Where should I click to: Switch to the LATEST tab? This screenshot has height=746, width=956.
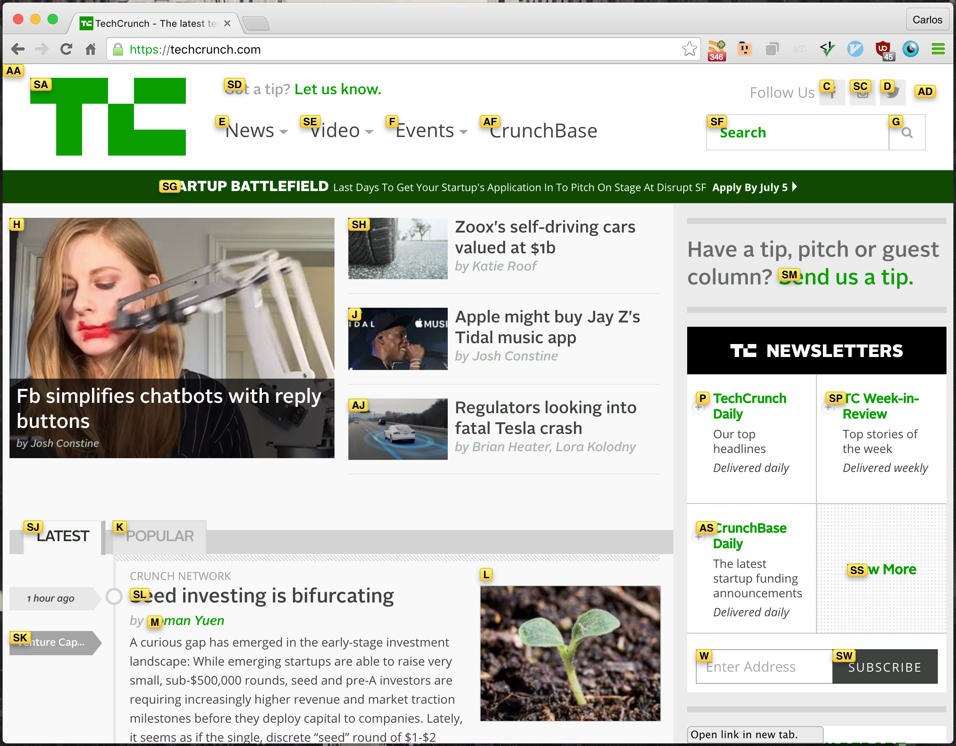[63, 536]
